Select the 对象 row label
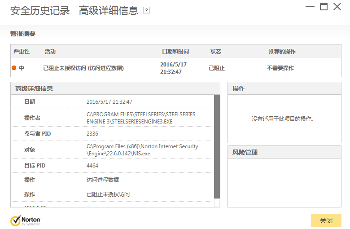The width and height of the screenshot is (350, 229). [x=30, y=150]
